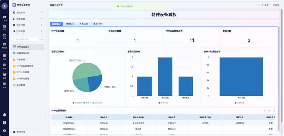Open the 工作台 workbench in left rail
The width and height of the screenshot is (284, 136).
pos(4,18)
